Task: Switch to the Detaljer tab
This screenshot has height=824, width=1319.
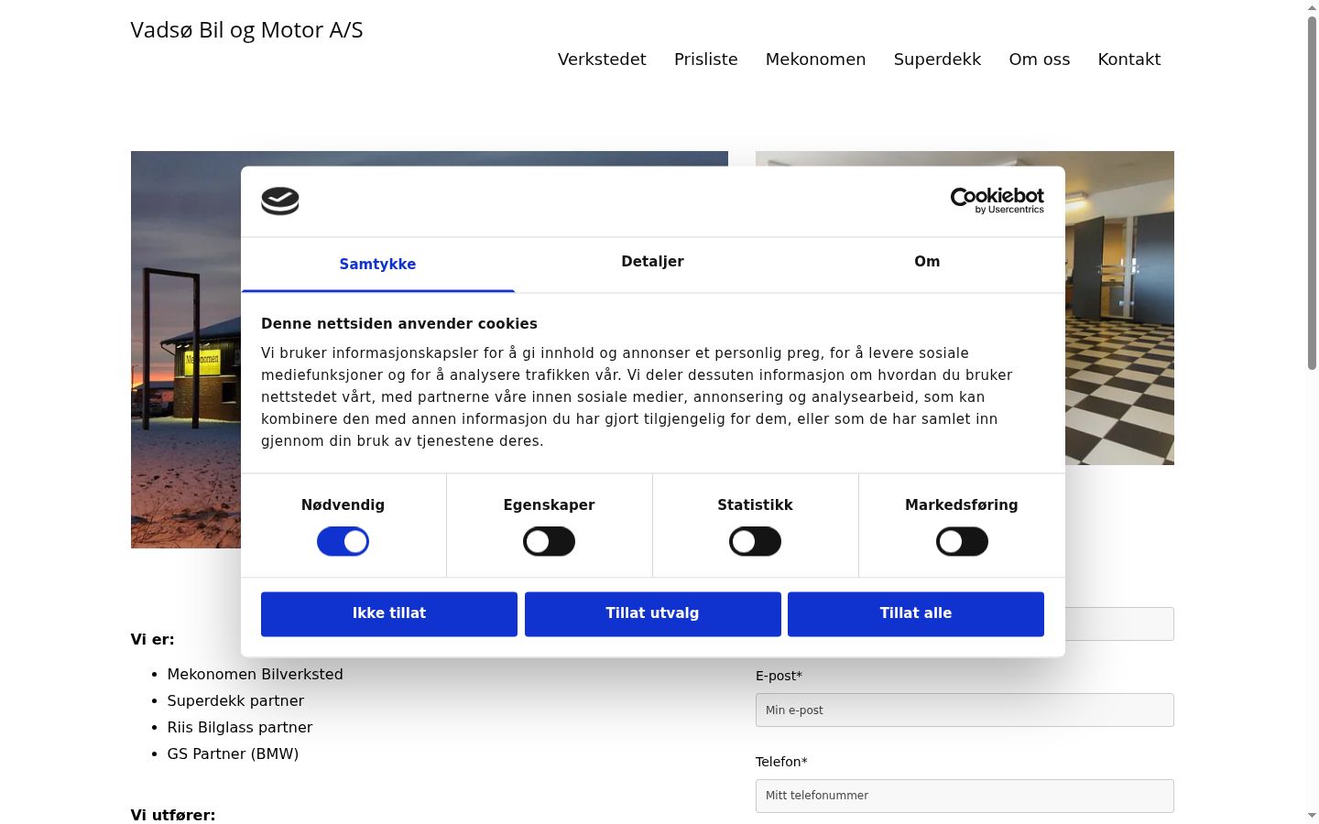Action: tap(652, 262)
